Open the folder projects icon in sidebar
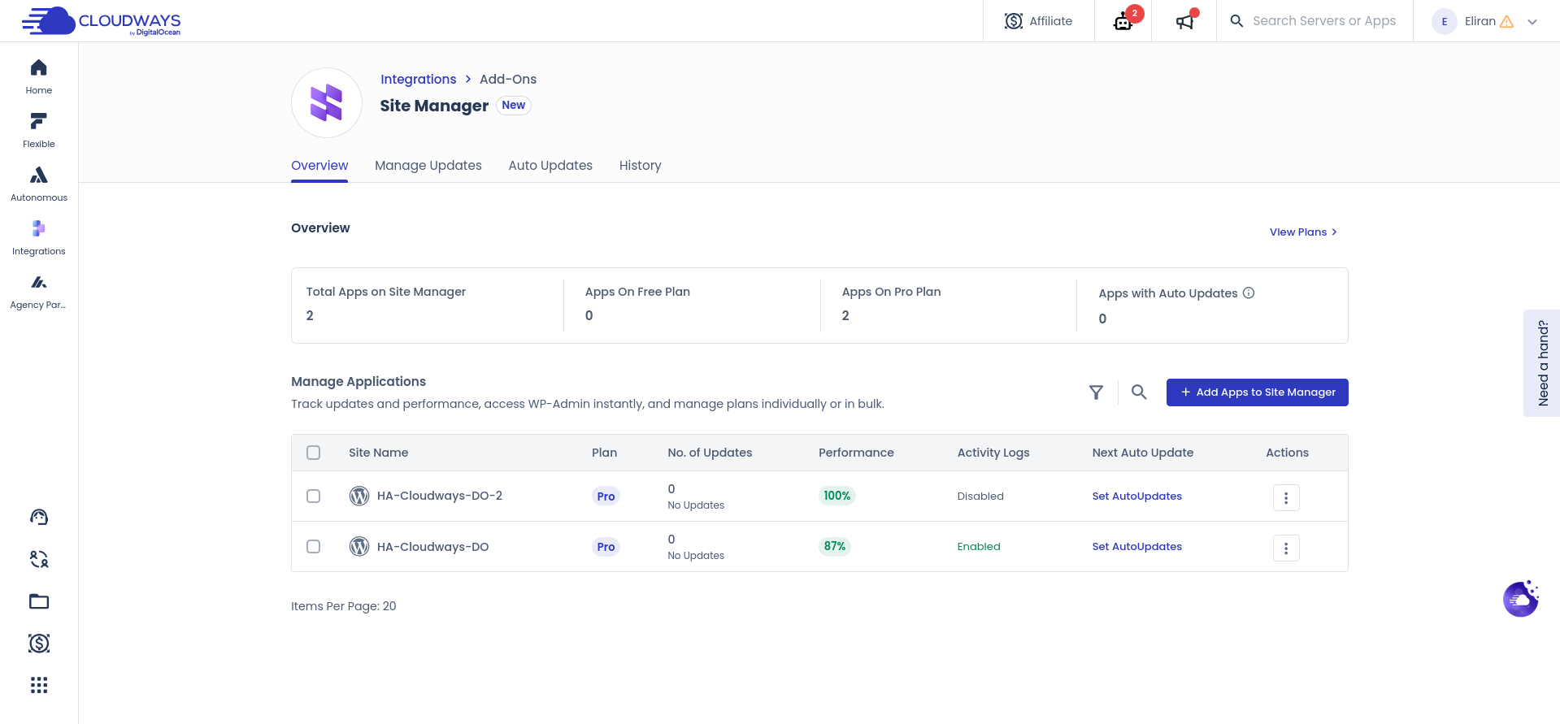1560x724 pixels. 39,601
